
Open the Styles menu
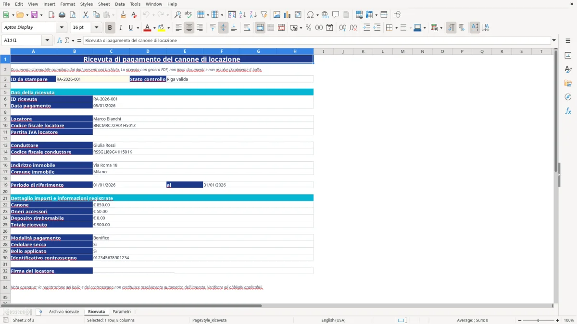(87, 4)
